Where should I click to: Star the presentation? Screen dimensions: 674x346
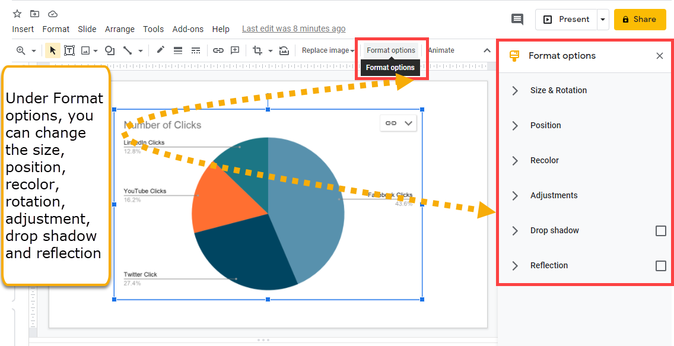[17, 12]
